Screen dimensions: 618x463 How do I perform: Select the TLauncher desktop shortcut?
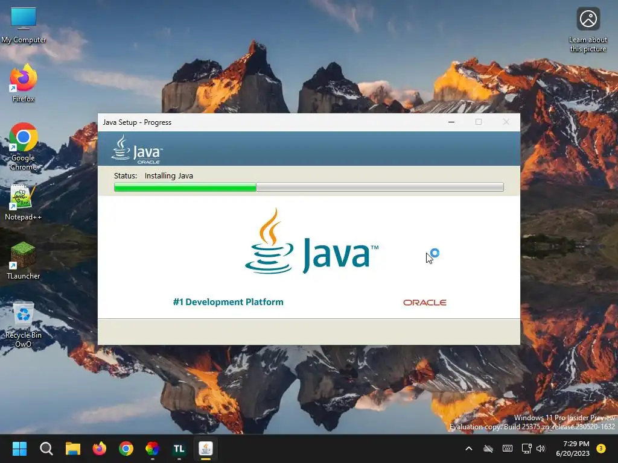(x=24, y=260)
